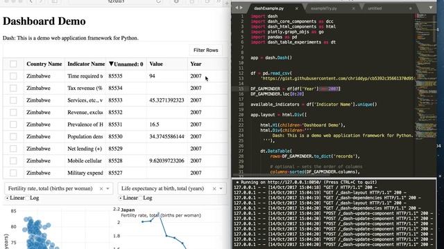This screenshot has height=249, width=444.
Task: Open a new browser tab with plus button
Action: (227, 3)
